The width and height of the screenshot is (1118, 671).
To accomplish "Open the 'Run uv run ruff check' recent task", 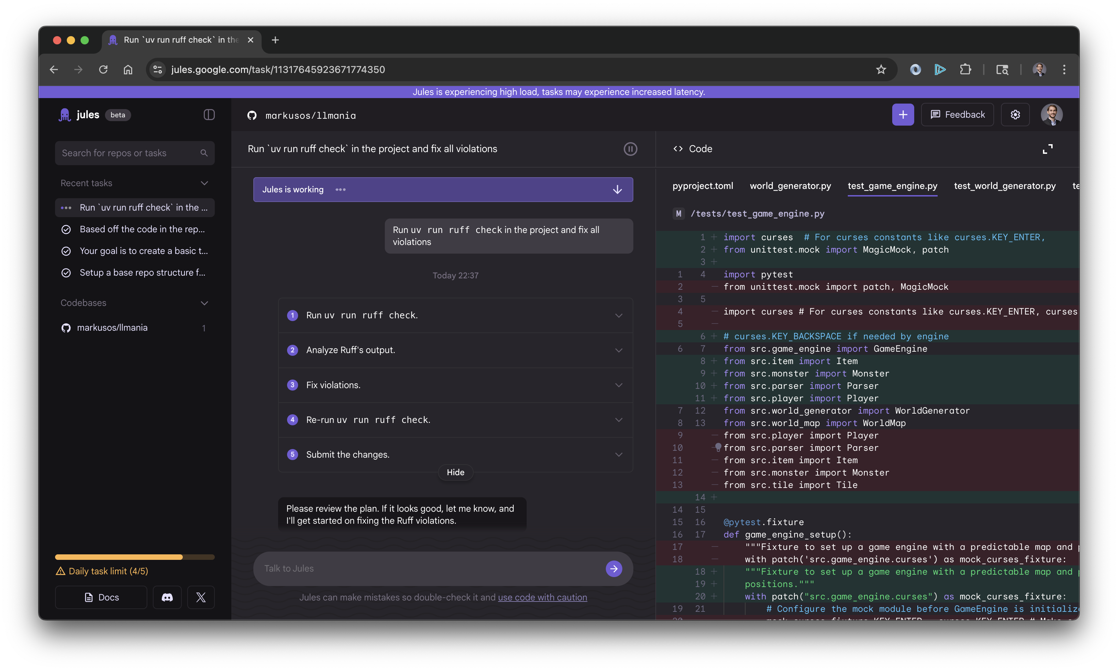I will pos(135,207).
